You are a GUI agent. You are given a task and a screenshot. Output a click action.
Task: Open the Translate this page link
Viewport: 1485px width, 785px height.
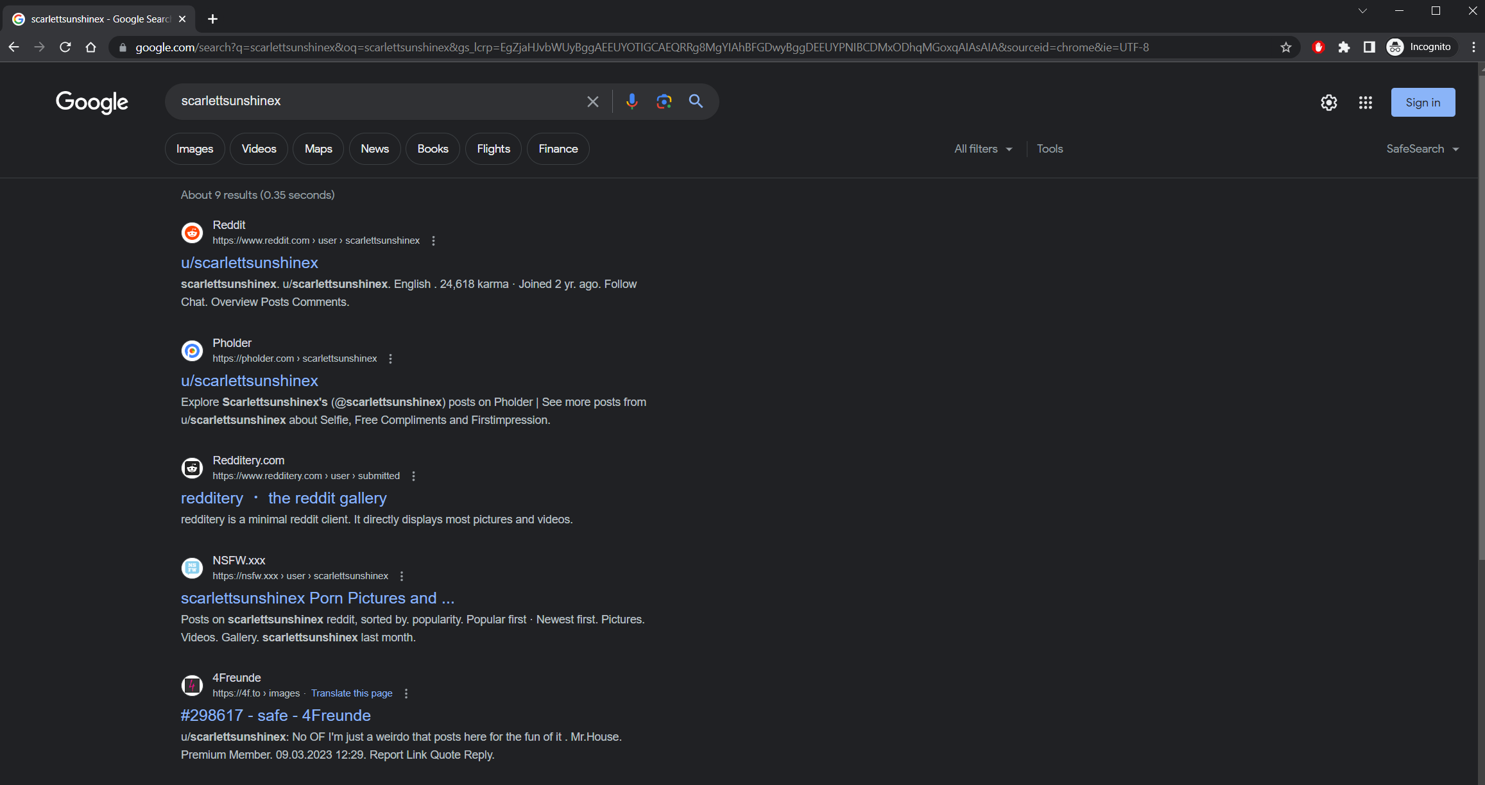pos(351,693)
